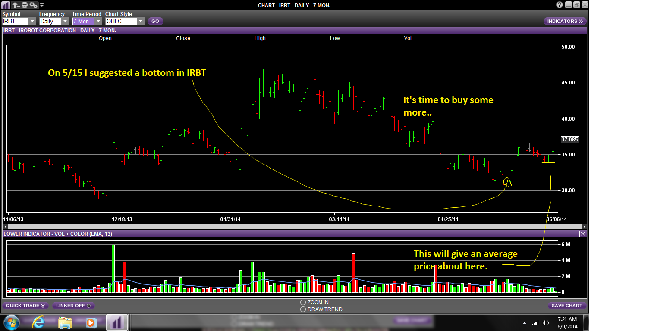This screenshot has height=331, width=654.
Task: Print the chart using printer icon
Action: (25, 6)
